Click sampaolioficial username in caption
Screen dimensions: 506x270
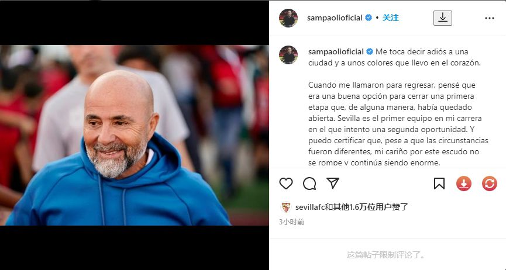[336, 52]
